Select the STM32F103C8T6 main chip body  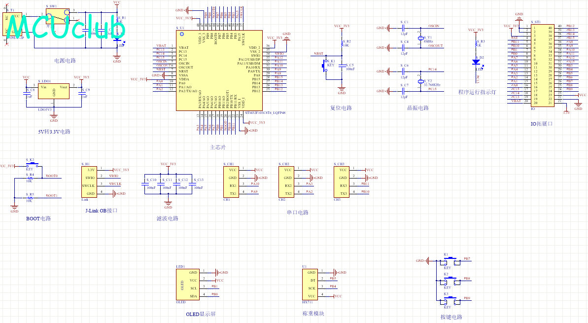(219, 71)
